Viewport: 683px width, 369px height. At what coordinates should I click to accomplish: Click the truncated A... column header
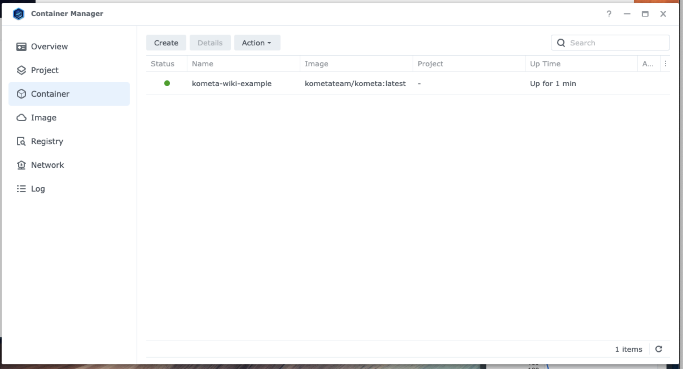tap(649, 64)
